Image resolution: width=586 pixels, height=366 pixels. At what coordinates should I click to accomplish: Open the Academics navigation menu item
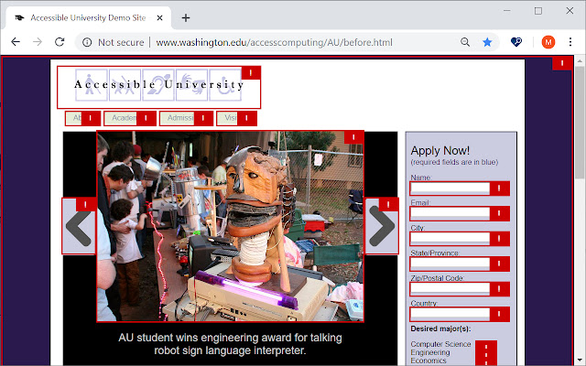(130, 118)
